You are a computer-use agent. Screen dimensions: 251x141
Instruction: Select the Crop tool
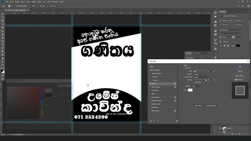pyautogui.click(x=3, y=21)
